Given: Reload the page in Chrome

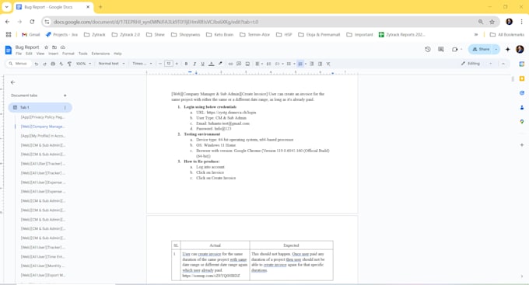Looking at the screenshot, I should click(32, 22).
